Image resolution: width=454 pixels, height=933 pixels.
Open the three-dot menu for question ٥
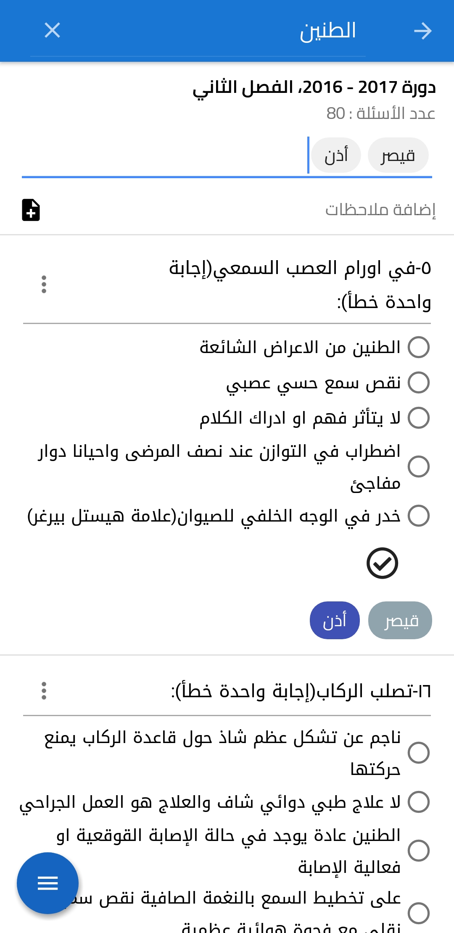(44, 285)
